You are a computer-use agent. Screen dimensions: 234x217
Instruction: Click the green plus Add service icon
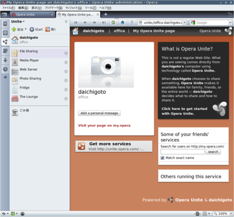pyautogui.click(x=14, y=29)
